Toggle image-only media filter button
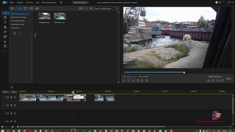This screenshot has width=235, height=132. (x=31, y=8)
